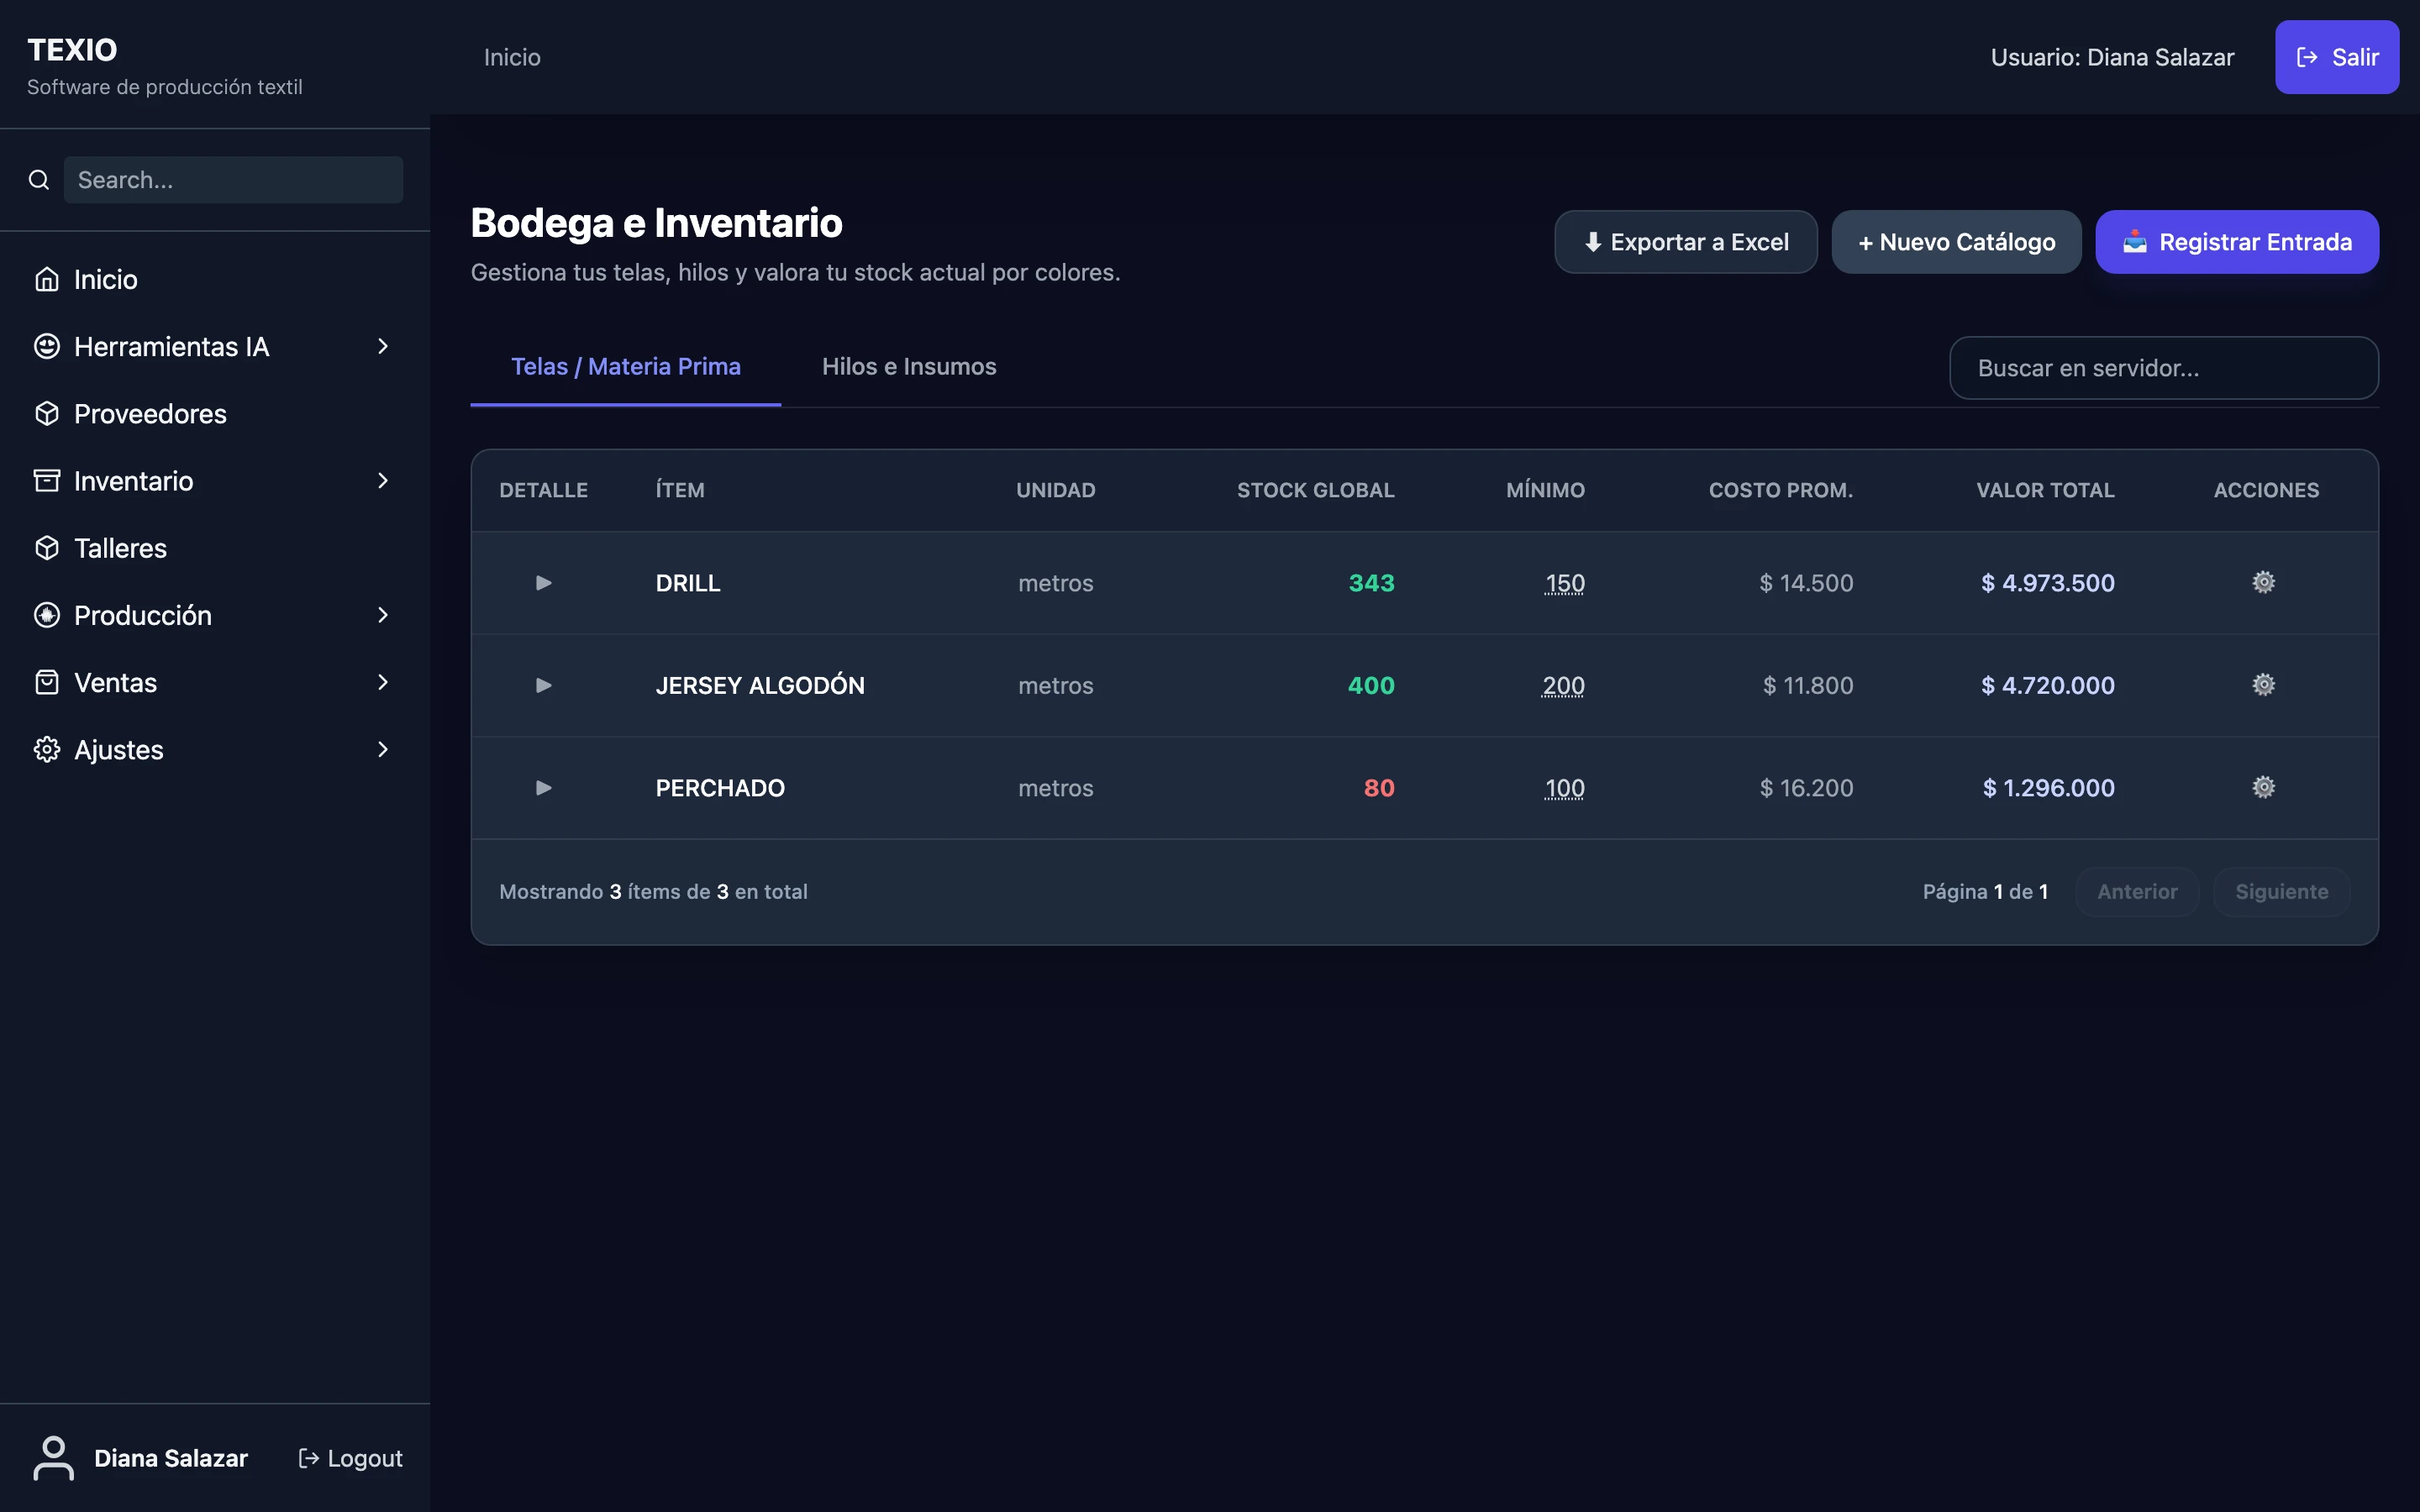2420x1512 pixels.
Task: Click minimum value 100 for PERCHADO
Action: click(x=1565, y=788)
